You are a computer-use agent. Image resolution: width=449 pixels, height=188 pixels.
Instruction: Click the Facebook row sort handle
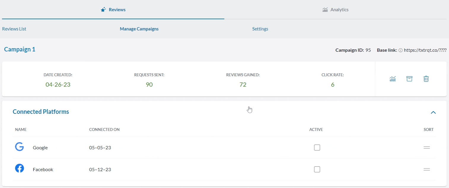(427, 169)
